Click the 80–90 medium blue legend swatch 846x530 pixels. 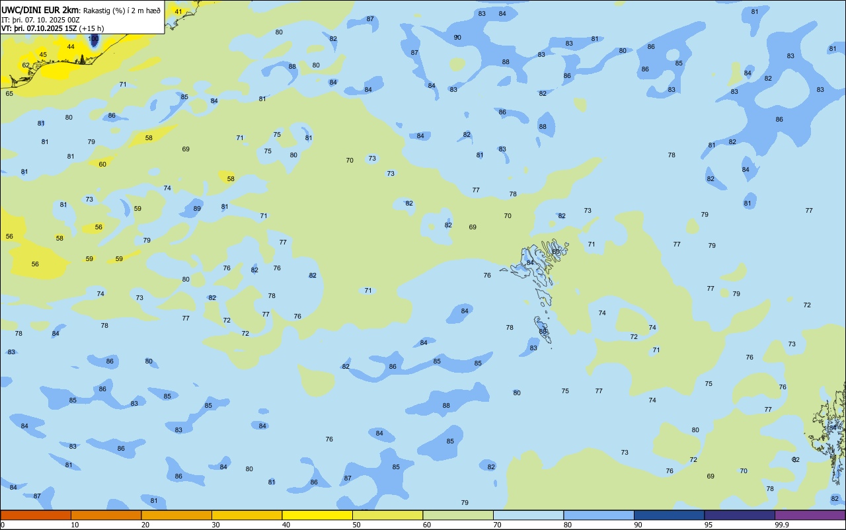coord(599,515)
